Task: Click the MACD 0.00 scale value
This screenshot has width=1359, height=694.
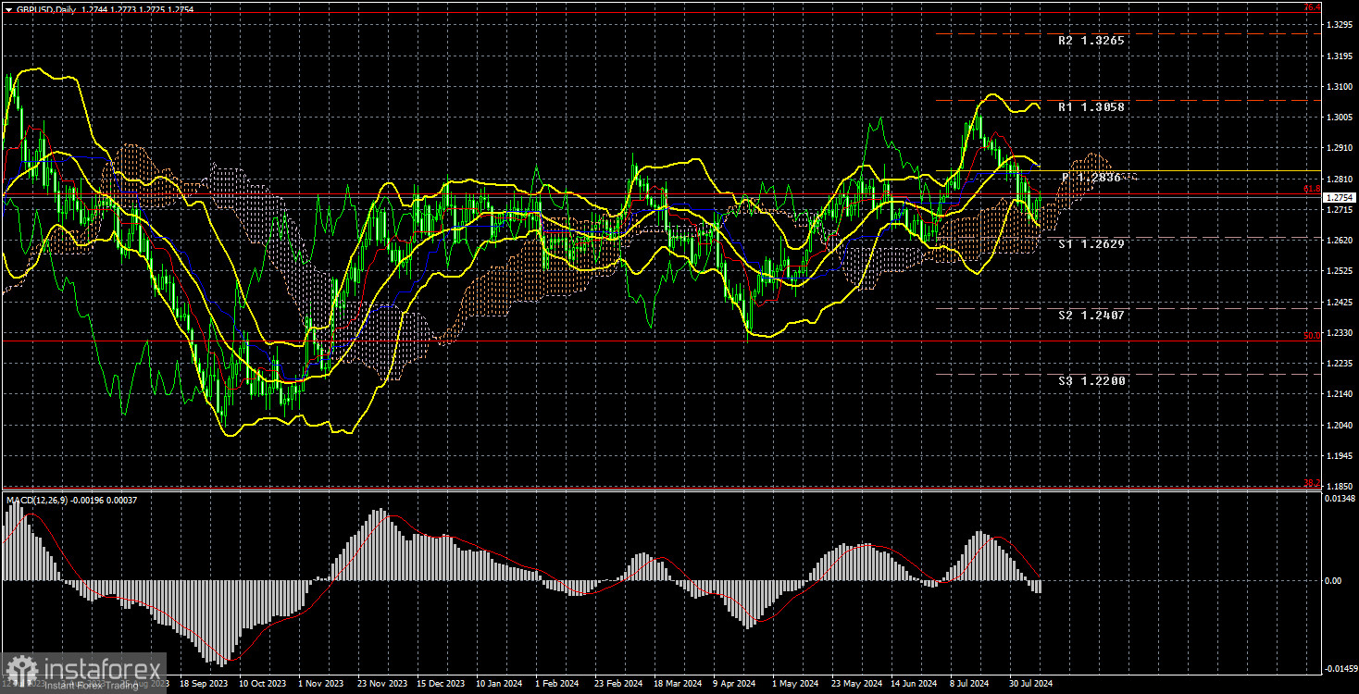Action: [x=1334, y=581]
